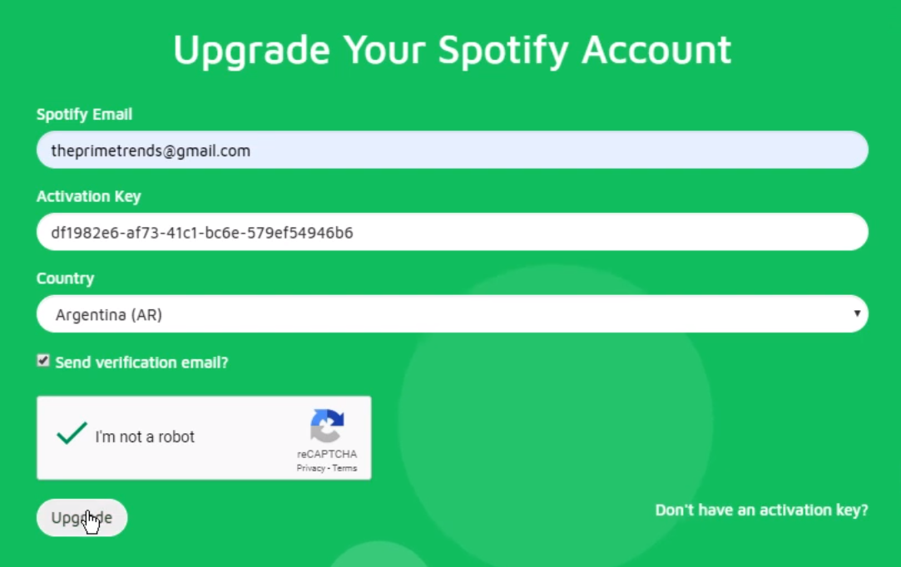901x567 pixels.
Task: Click the Spotify Email input field
Action: [452, 150]
